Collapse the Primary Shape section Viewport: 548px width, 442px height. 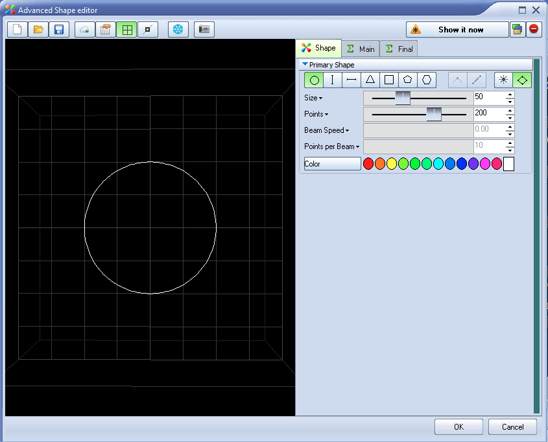pos(305,65)
